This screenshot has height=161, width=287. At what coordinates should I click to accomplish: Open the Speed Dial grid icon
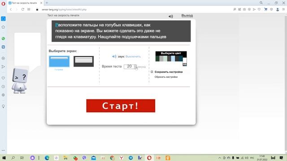click(29, 9)
